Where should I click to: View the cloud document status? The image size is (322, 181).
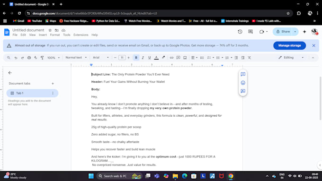(63, 30)
